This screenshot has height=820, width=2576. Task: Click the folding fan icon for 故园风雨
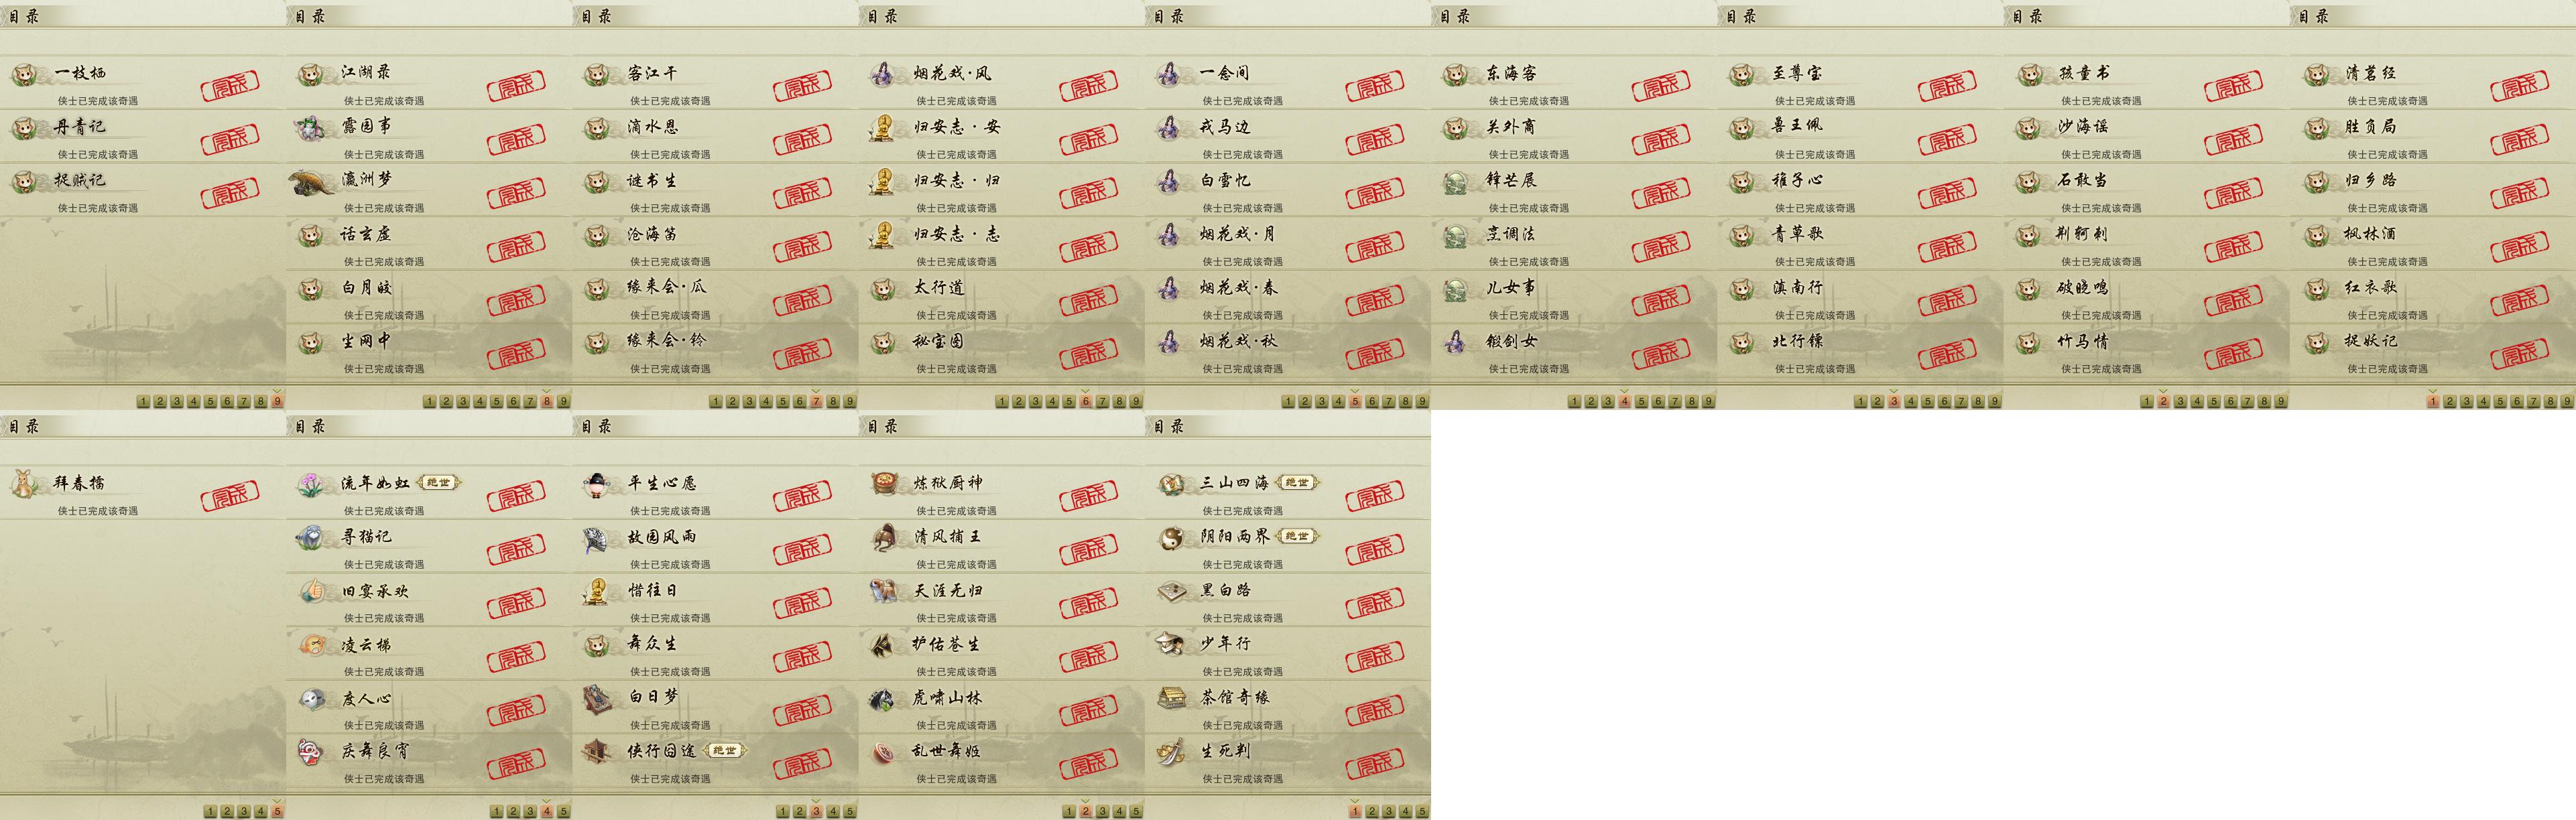(x=597, y=538)
